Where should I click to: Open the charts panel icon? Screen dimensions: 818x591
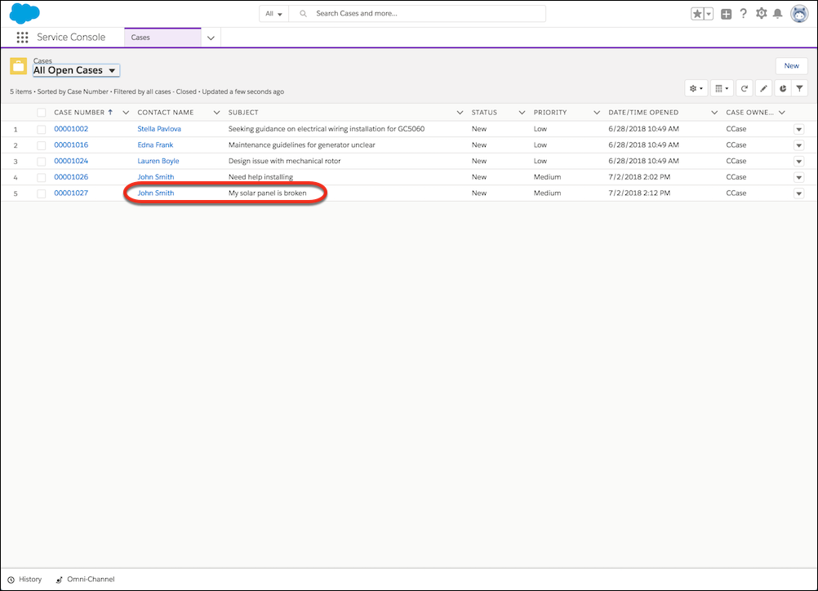(781, 87)
